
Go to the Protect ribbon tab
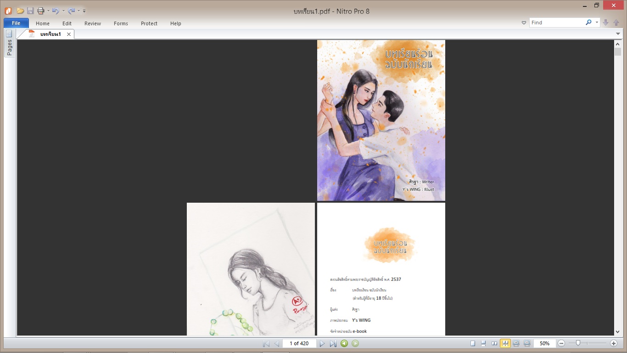click(x=149, y=23)
